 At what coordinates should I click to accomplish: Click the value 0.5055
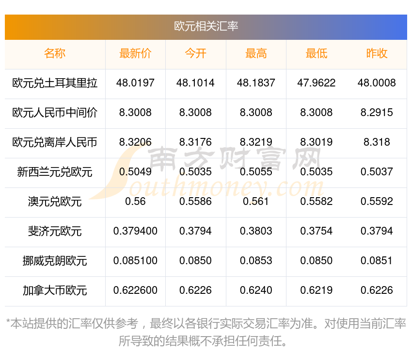[x=256, y=172]
